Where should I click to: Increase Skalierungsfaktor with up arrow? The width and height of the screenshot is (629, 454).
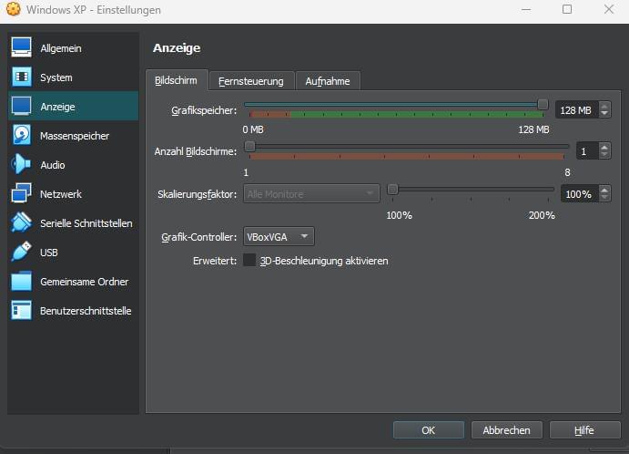604,190
